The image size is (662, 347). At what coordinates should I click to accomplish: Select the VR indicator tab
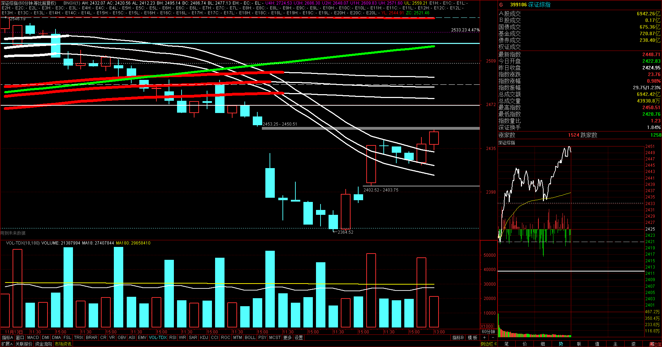112,338
